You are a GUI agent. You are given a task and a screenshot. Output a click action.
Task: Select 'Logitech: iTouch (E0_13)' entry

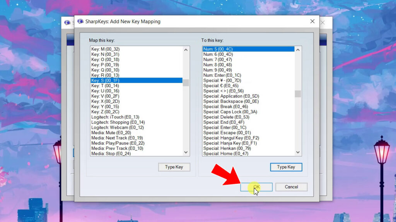click(x=137, y=117)
